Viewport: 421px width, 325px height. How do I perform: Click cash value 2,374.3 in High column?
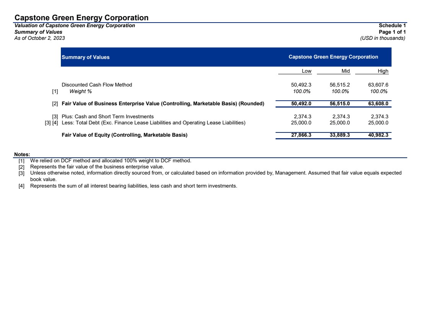click(379, 117)
